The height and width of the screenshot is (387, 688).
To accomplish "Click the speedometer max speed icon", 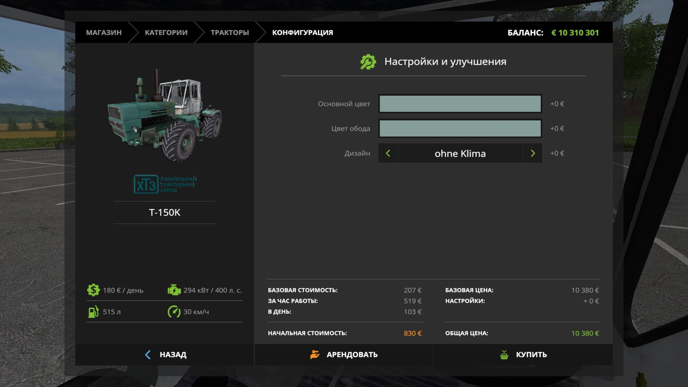I will pyautogui.click(x=174, y=312).
